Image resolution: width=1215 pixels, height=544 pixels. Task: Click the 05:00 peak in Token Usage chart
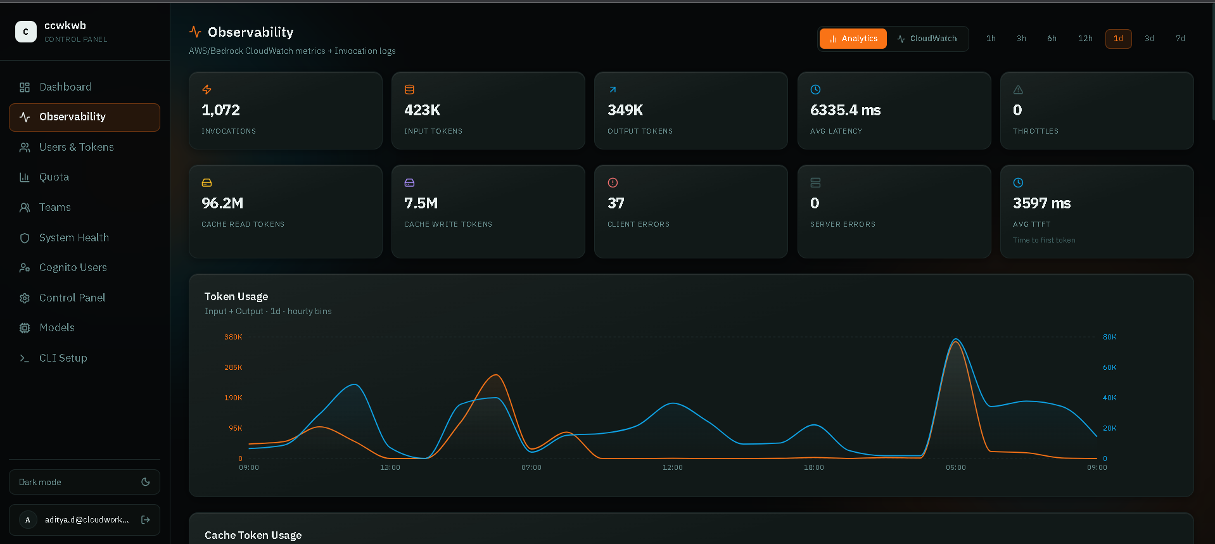(x=955, y=340)
